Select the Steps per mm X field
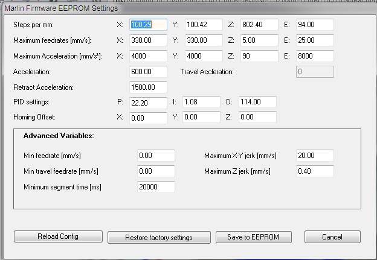The height and width of the screenshot is (260, 377). coord(148,25)
